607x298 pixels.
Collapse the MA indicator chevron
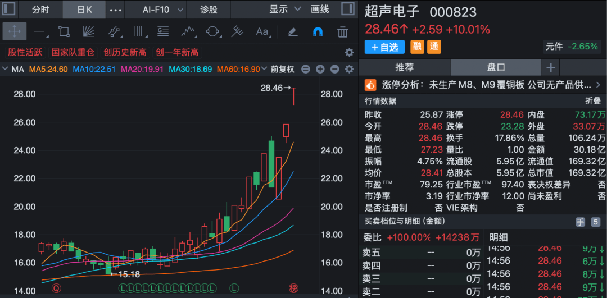tap(5, 69)
